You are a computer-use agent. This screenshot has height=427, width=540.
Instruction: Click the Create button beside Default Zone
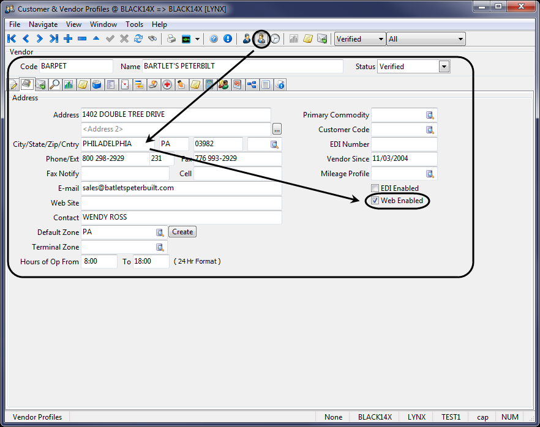click(182, 232)
